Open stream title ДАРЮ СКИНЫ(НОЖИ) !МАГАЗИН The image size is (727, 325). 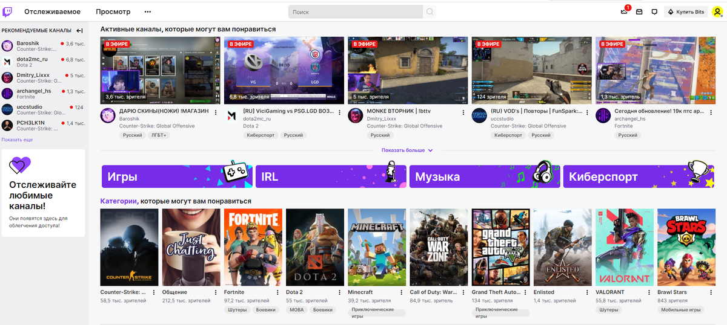(164, 112)
